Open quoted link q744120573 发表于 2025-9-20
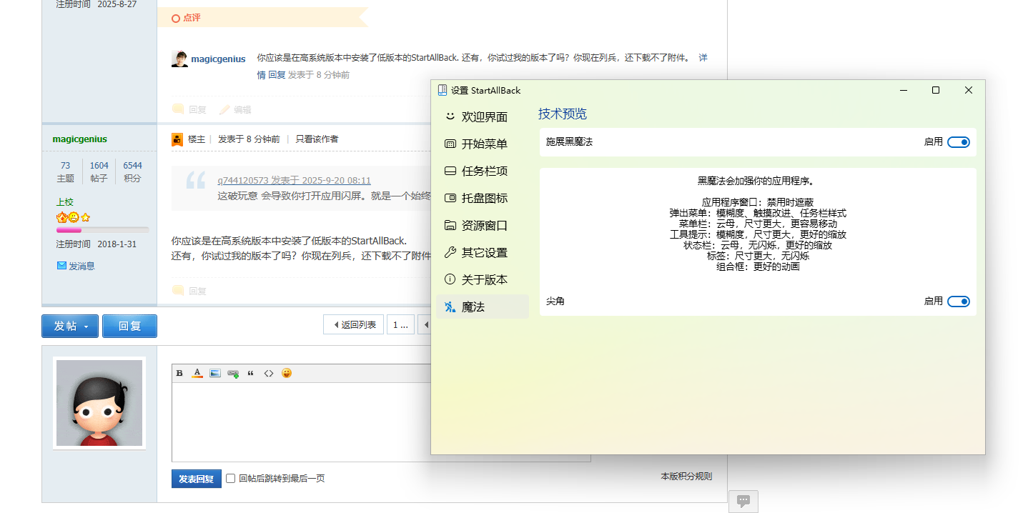The image size is (1033, 513). (294, 181)
